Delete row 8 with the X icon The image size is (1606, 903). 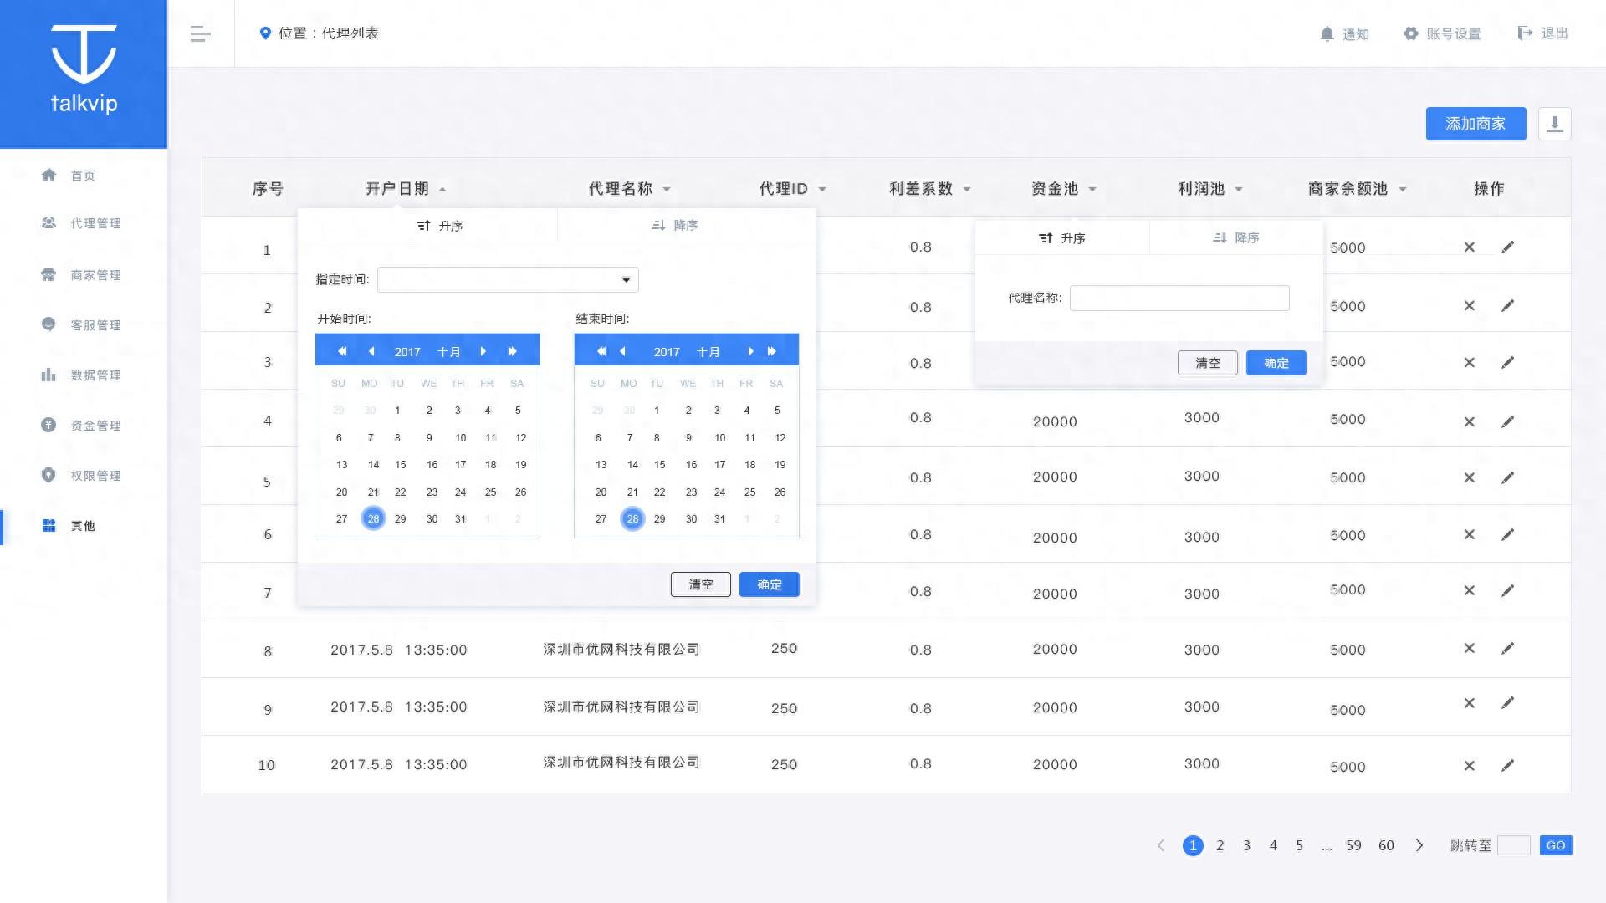1469,648
